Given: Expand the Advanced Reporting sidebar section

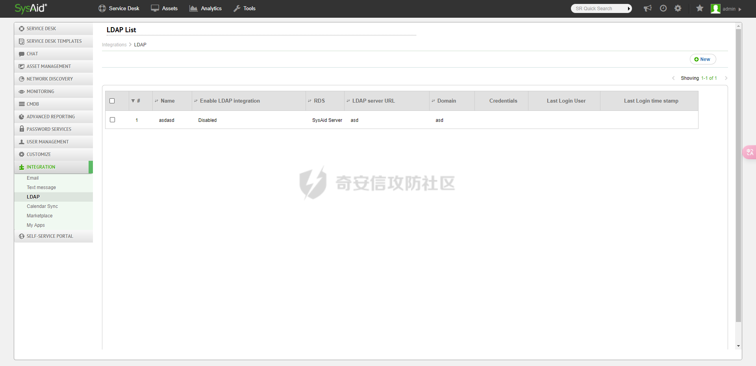Looking at the screenshot, I should (54, 117).
